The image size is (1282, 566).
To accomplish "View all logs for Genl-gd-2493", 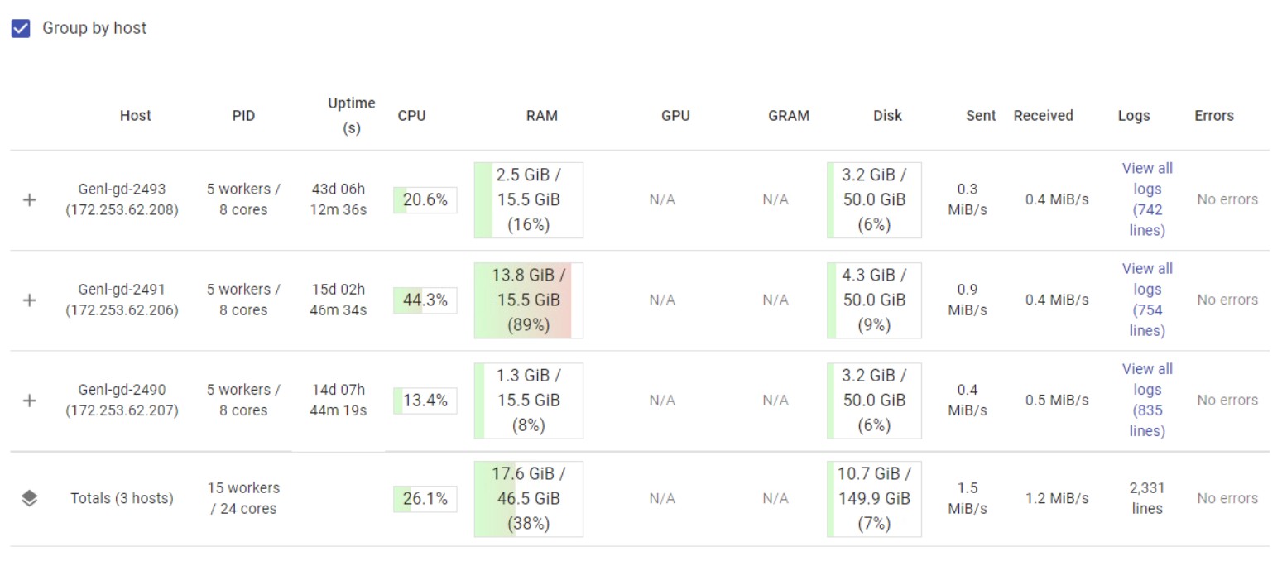I will (x=1147, y=199).
